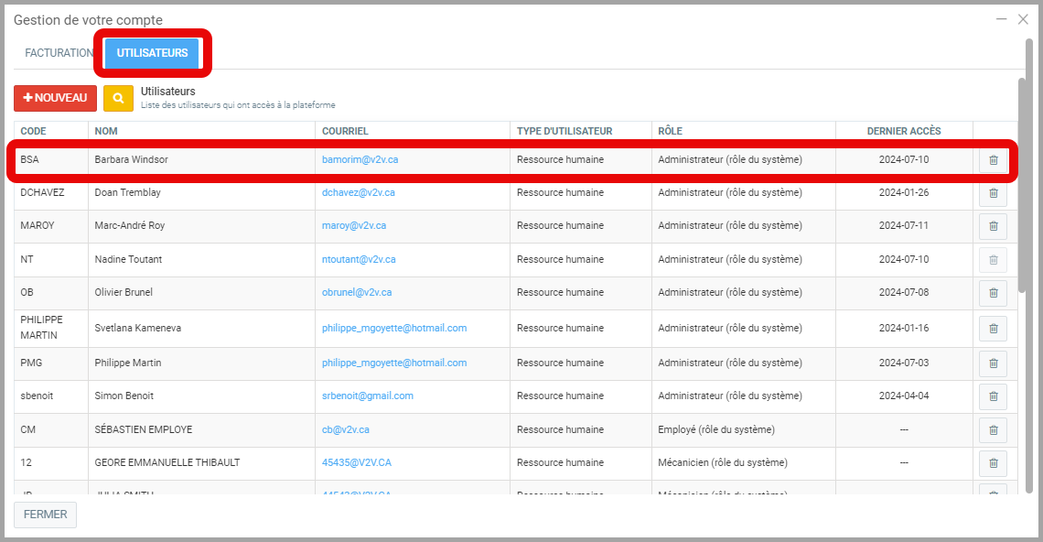Click trash icon for Doan Tremblay row
This screenshot has width=1043, height=542.
993,193
